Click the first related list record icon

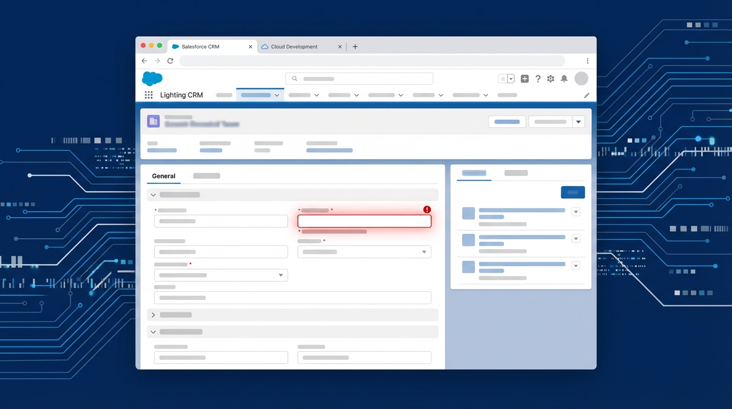coord(468,213)
